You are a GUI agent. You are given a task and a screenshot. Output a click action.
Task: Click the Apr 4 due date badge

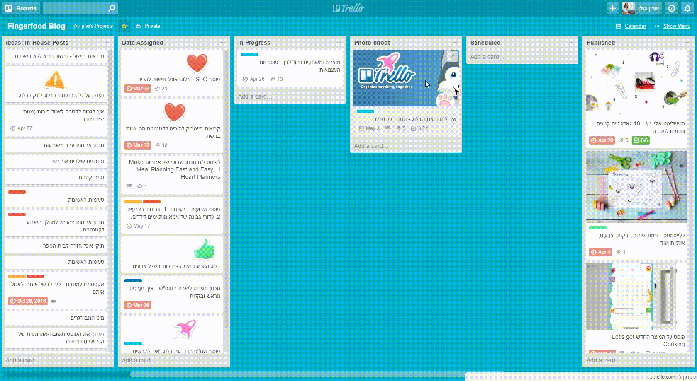pyautogui.click(x=600, y=252)
